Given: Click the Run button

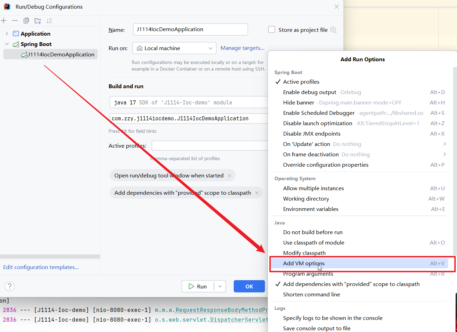Looking at the screenshot, I should [x=198, y=286].
